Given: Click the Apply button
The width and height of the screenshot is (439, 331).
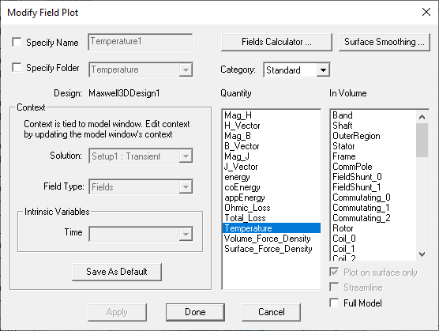Looking at the screenshot, I should [117, 312].
